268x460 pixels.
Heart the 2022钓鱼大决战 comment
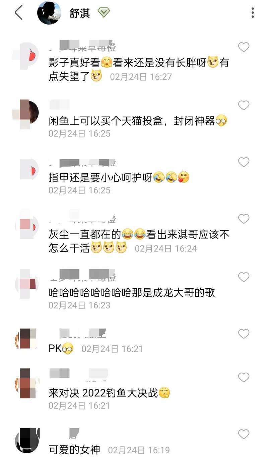244,378
